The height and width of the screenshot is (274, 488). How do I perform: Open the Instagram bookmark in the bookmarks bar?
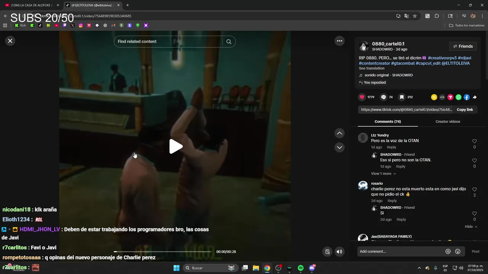click(81, 25)
